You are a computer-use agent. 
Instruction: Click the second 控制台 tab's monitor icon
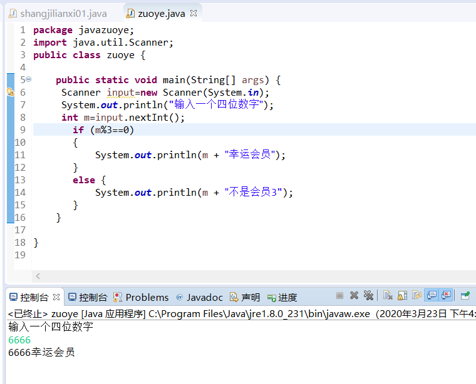click(72, 297)
